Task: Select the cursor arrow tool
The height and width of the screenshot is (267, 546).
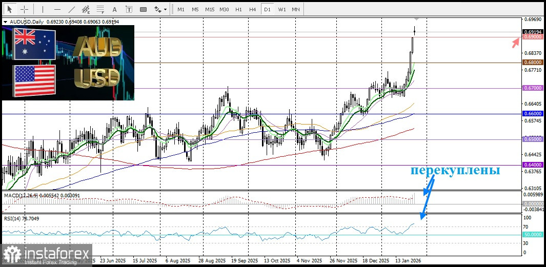Action: coord(9,9)
